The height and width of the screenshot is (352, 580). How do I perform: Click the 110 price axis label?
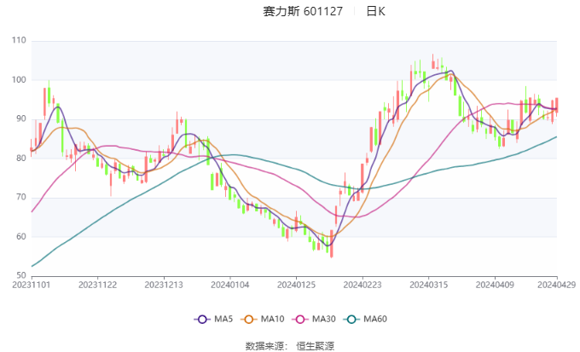[x=19, y=41]
